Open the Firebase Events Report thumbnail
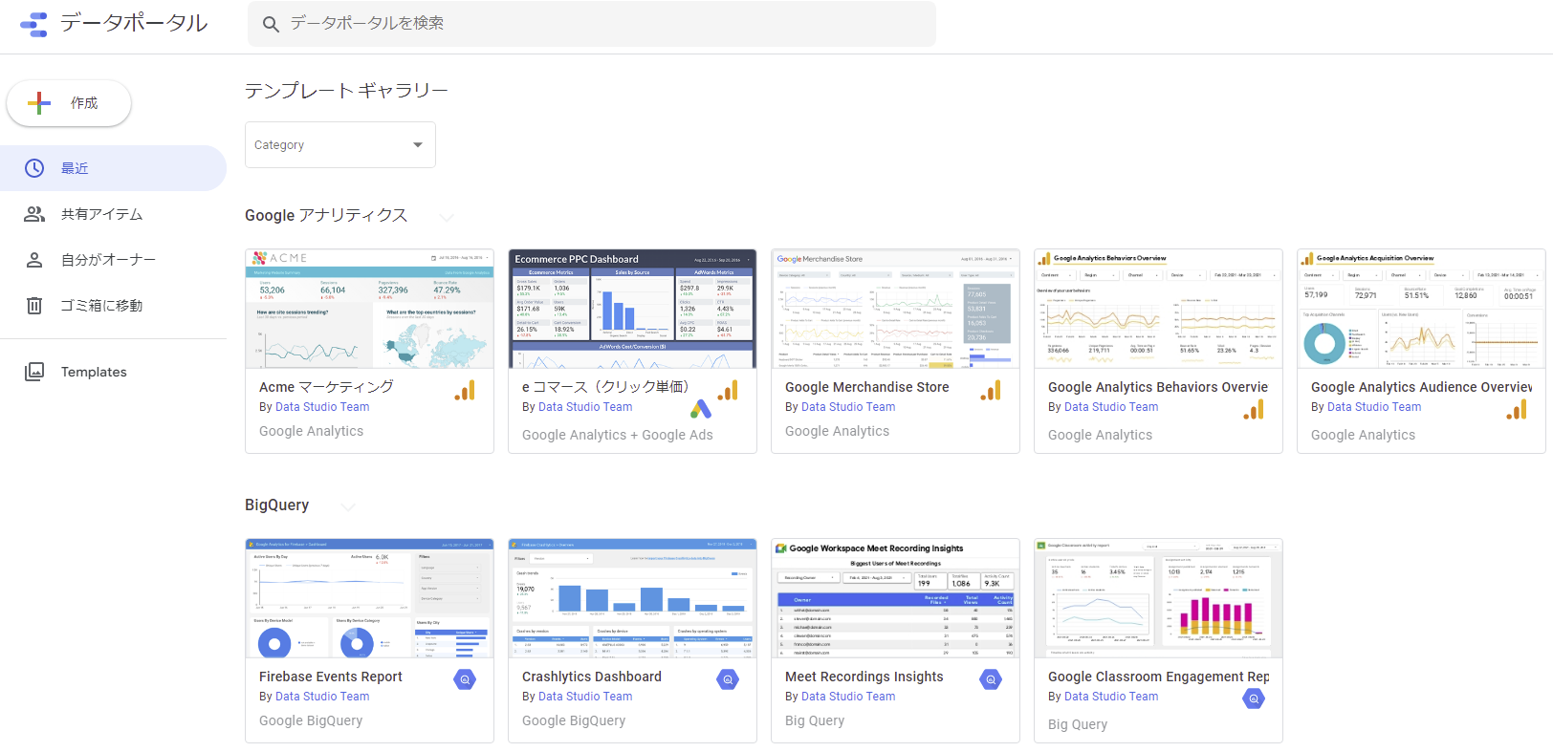1553x752 pixels. [x=369, y=598]
